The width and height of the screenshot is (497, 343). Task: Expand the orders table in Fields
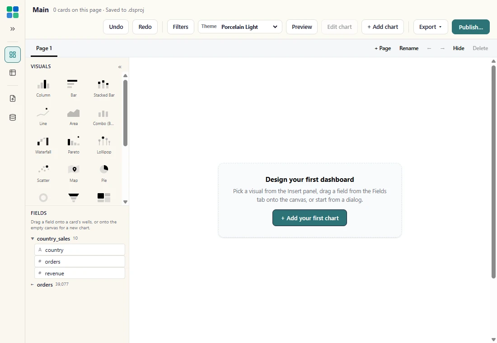pyautogui.click(x=33, y=285)
